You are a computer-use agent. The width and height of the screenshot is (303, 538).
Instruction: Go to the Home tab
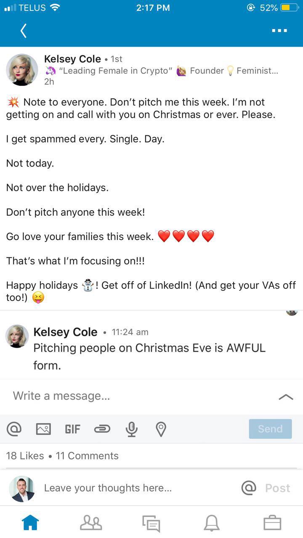[30, 523]
